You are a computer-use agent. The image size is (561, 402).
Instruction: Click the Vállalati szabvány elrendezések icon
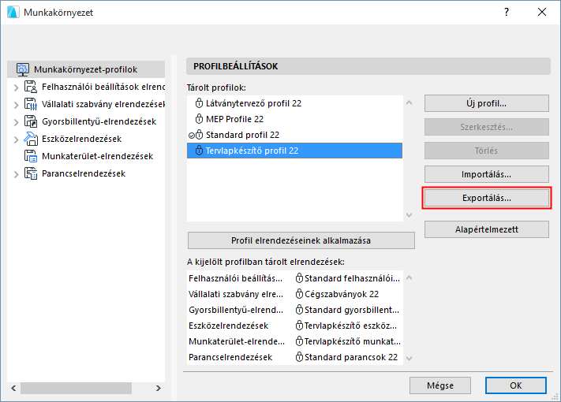tap(31, 104)
